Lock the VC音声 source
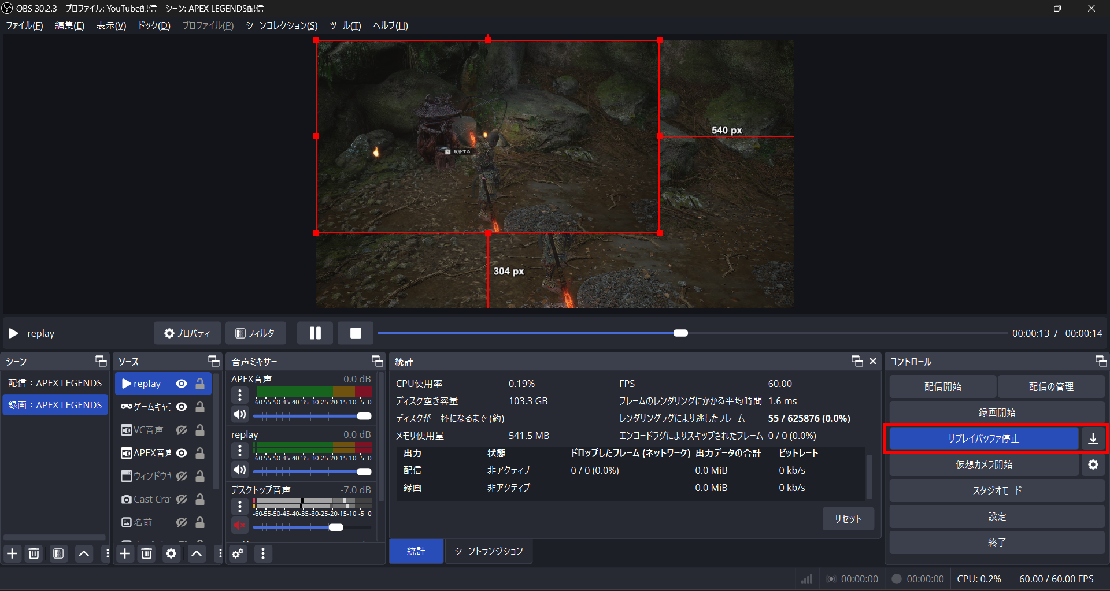This screenshot has width=1110, height=591. tap(200, 430)
